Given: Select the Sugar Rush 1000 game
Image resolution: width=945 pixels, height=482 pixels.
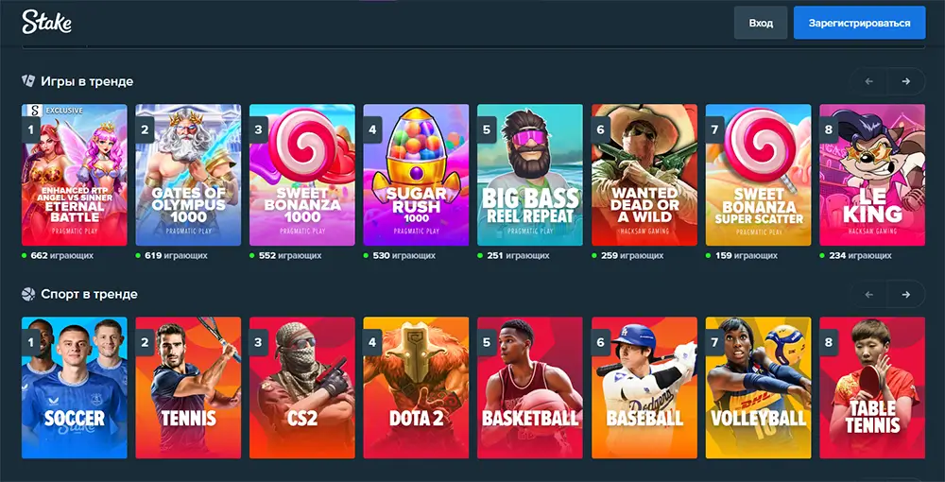Looking at the screenshot, I should click(416, 175).
